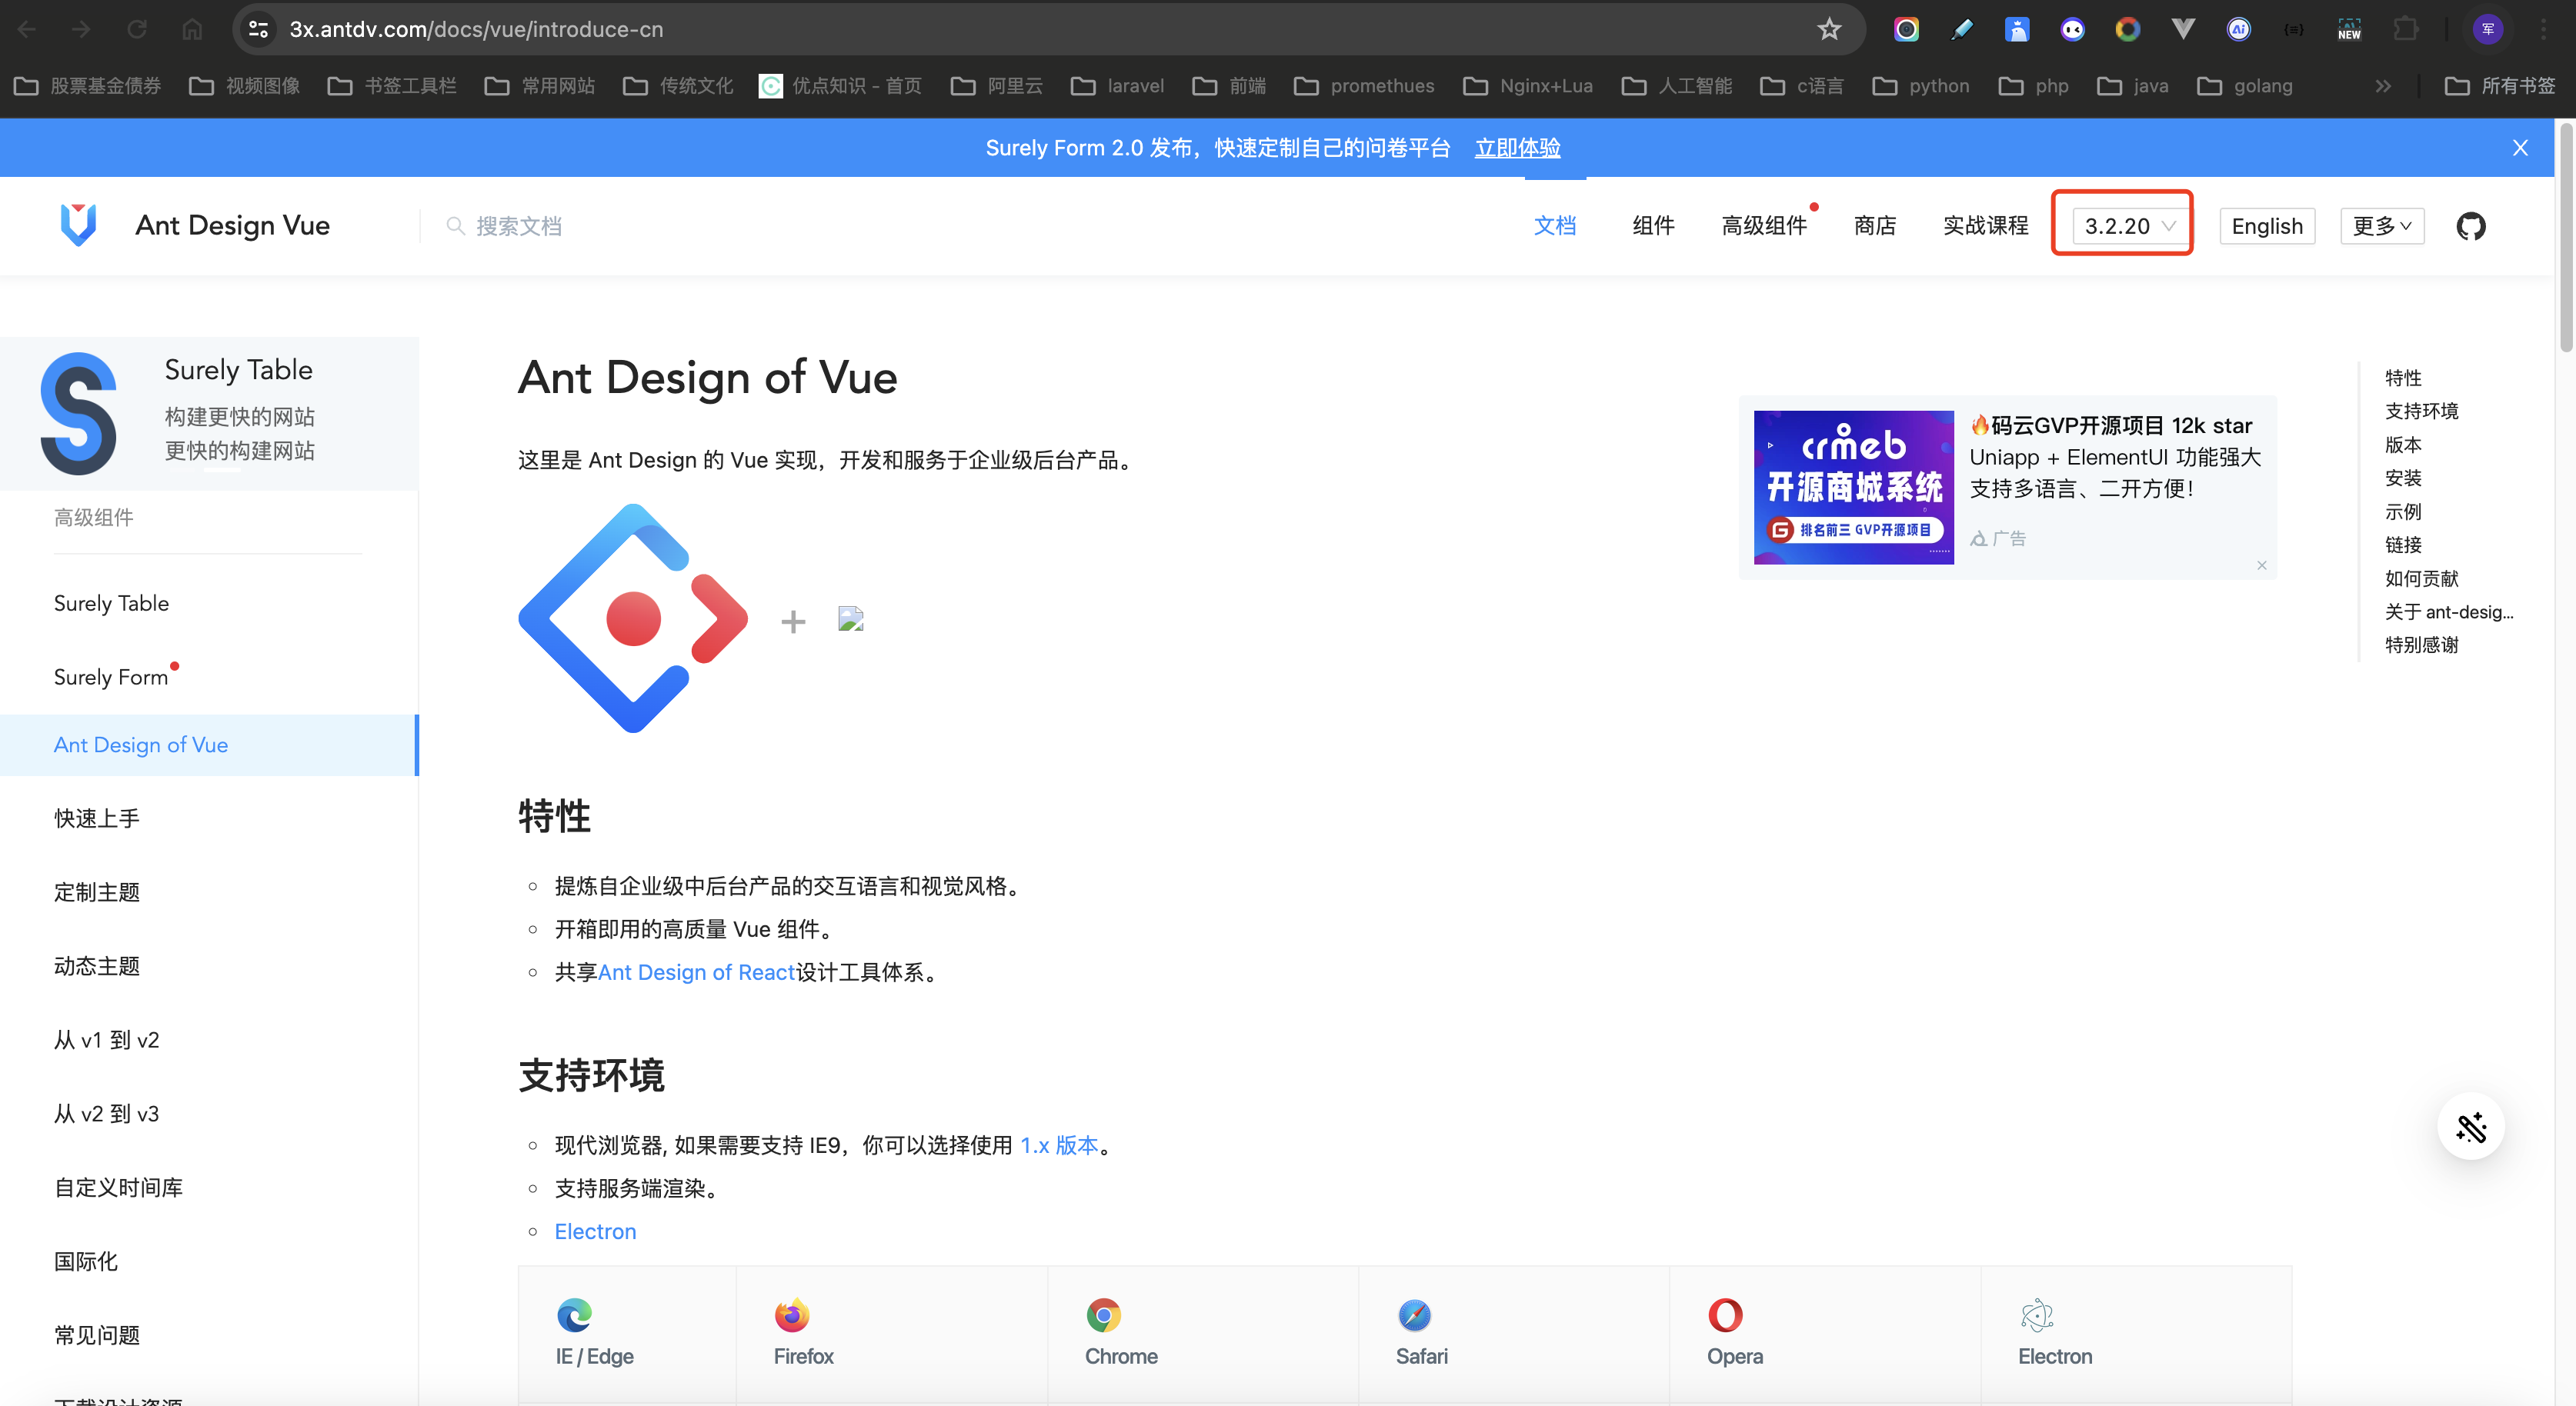Click the colorful circle extension icon

tap(2127, 29)
